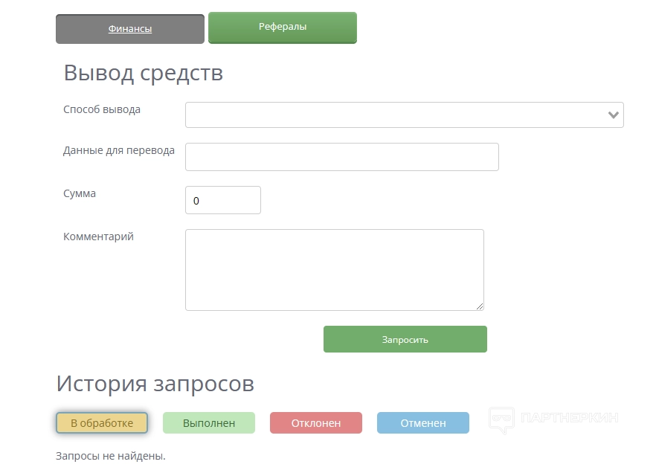Choose the blue Отменен filter
The height and width of the screenshot is (473, 656).
[x=423, y=423]
